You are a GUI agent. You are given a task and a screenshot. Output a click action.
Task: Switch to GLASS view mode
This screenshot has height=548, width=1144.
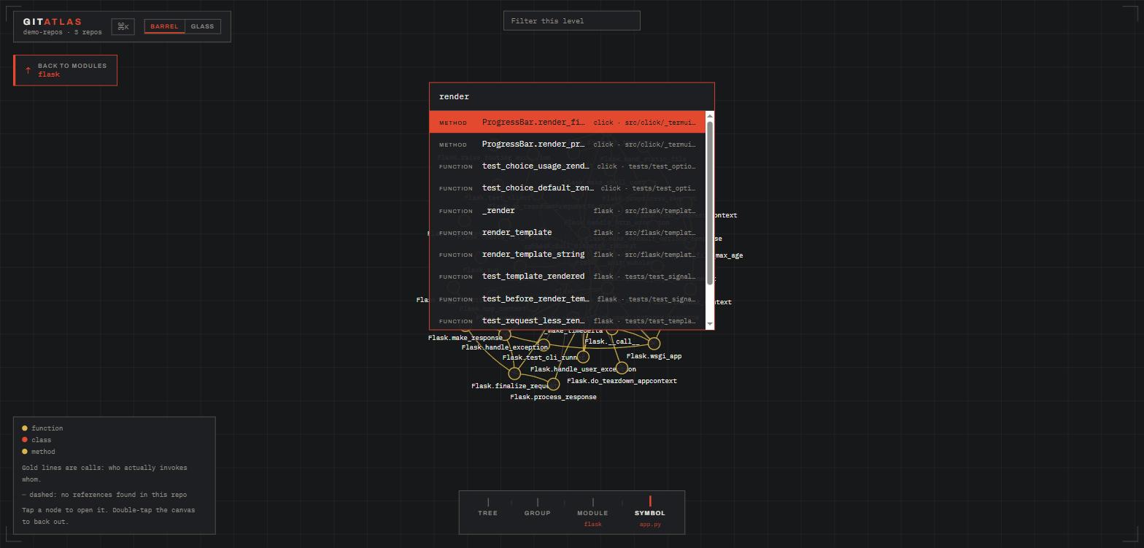pyautogui.click(x=202, y=26)
